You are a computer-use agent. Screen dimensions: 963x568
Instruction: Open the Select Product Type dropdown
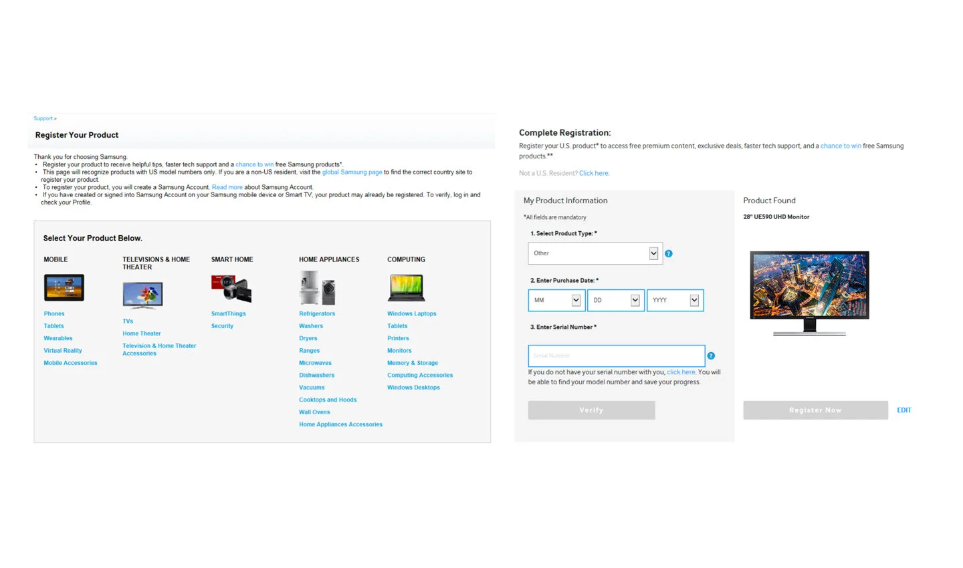click(x=595, y=253)
